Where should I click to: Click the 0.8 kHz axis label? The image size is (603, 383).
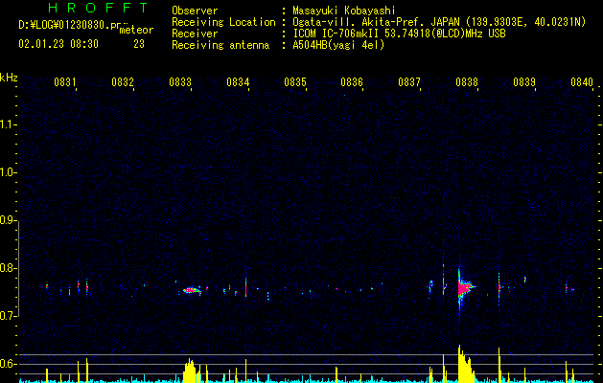click(7, 268)
